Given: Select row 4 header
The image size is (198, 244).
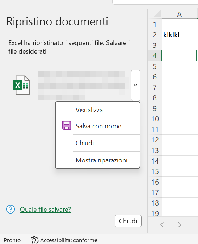Looking at the screenshot, I should [155, 56].
